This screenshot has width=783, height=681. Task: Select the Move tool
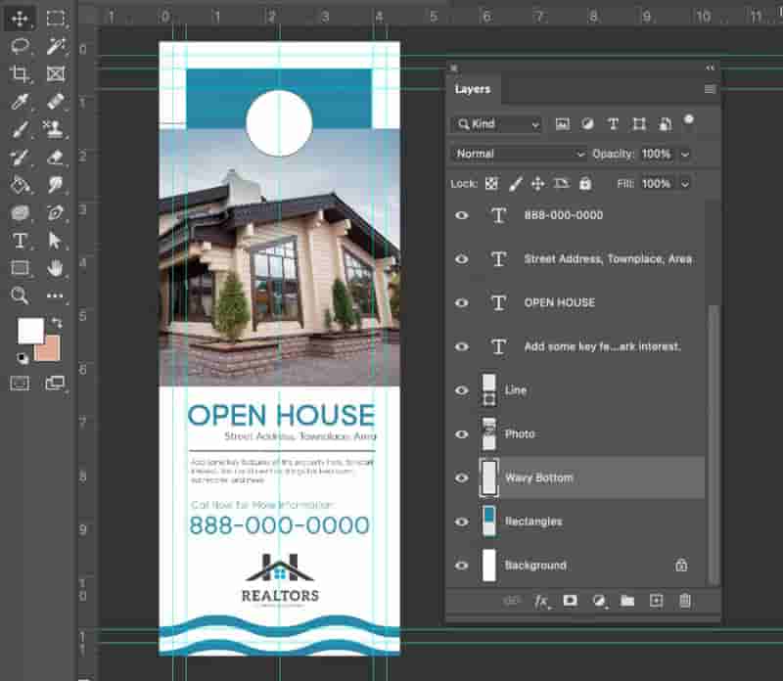point(20,19)
